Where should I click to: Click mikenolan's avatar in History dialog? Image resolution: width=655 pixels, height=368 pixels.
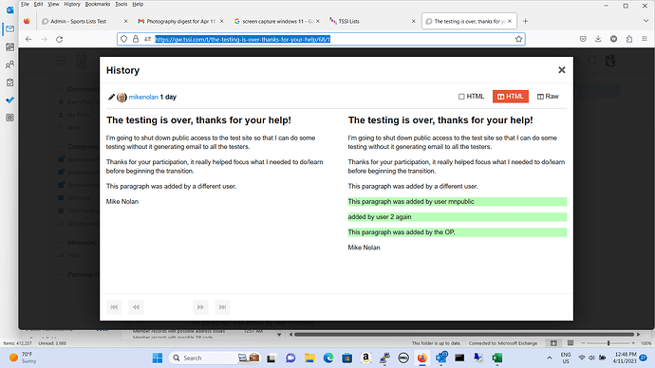[122, 97]
